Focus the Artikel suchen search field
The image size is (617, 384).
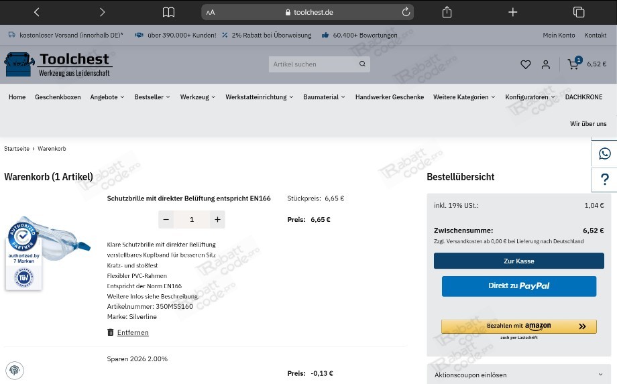tap(315, 64)
